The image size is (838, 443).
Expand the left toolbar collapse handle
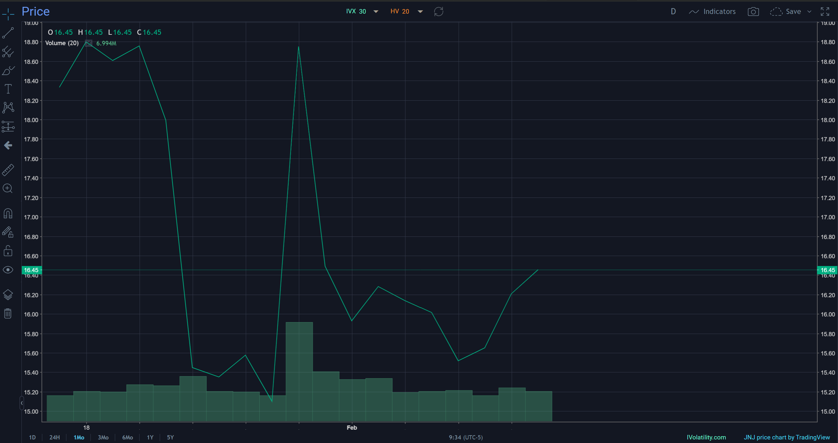(21, 403)
